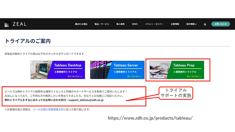Click the ZEAL logo square icon
The height and width of the screenshot is (132, 235).
7,24
